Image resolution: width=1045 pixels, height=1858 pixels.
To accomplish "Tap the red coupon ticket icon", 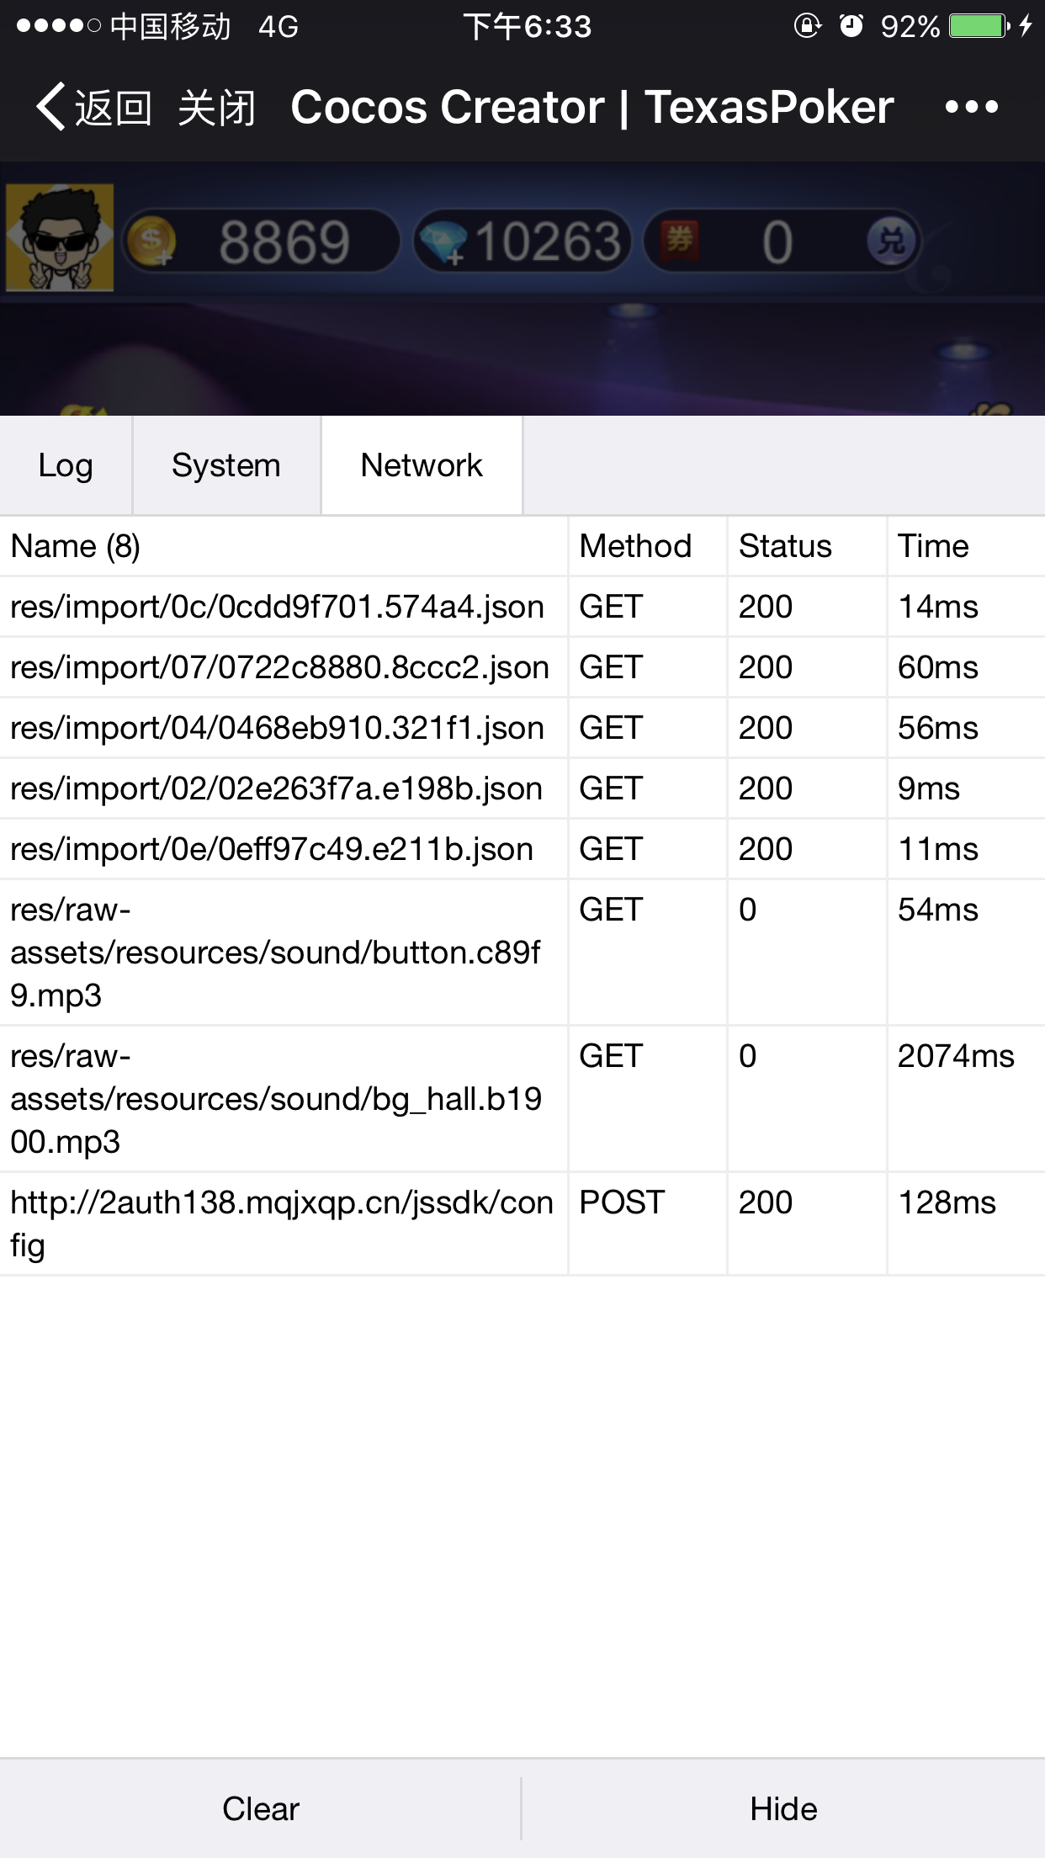I will coord(680,242).
